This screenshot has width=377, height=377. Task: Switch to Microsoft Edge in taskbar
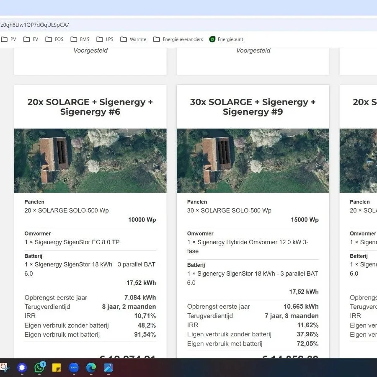point(91,368)
